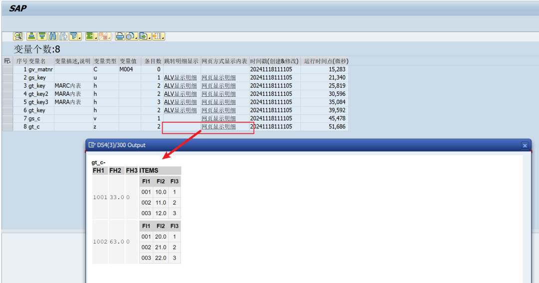Open the Details magnifier icon in toolbar
This screenshot has width=539, height=283.
[18, 36]
